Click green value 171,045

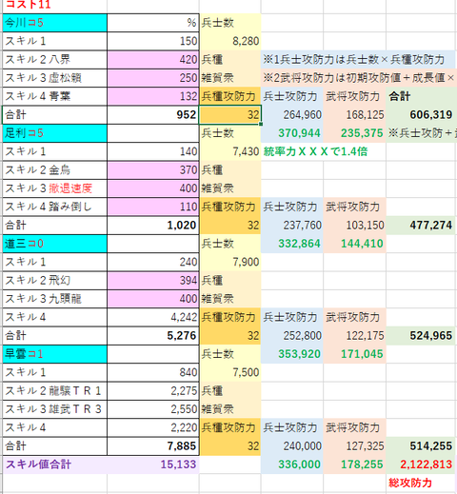pos(355,354)
